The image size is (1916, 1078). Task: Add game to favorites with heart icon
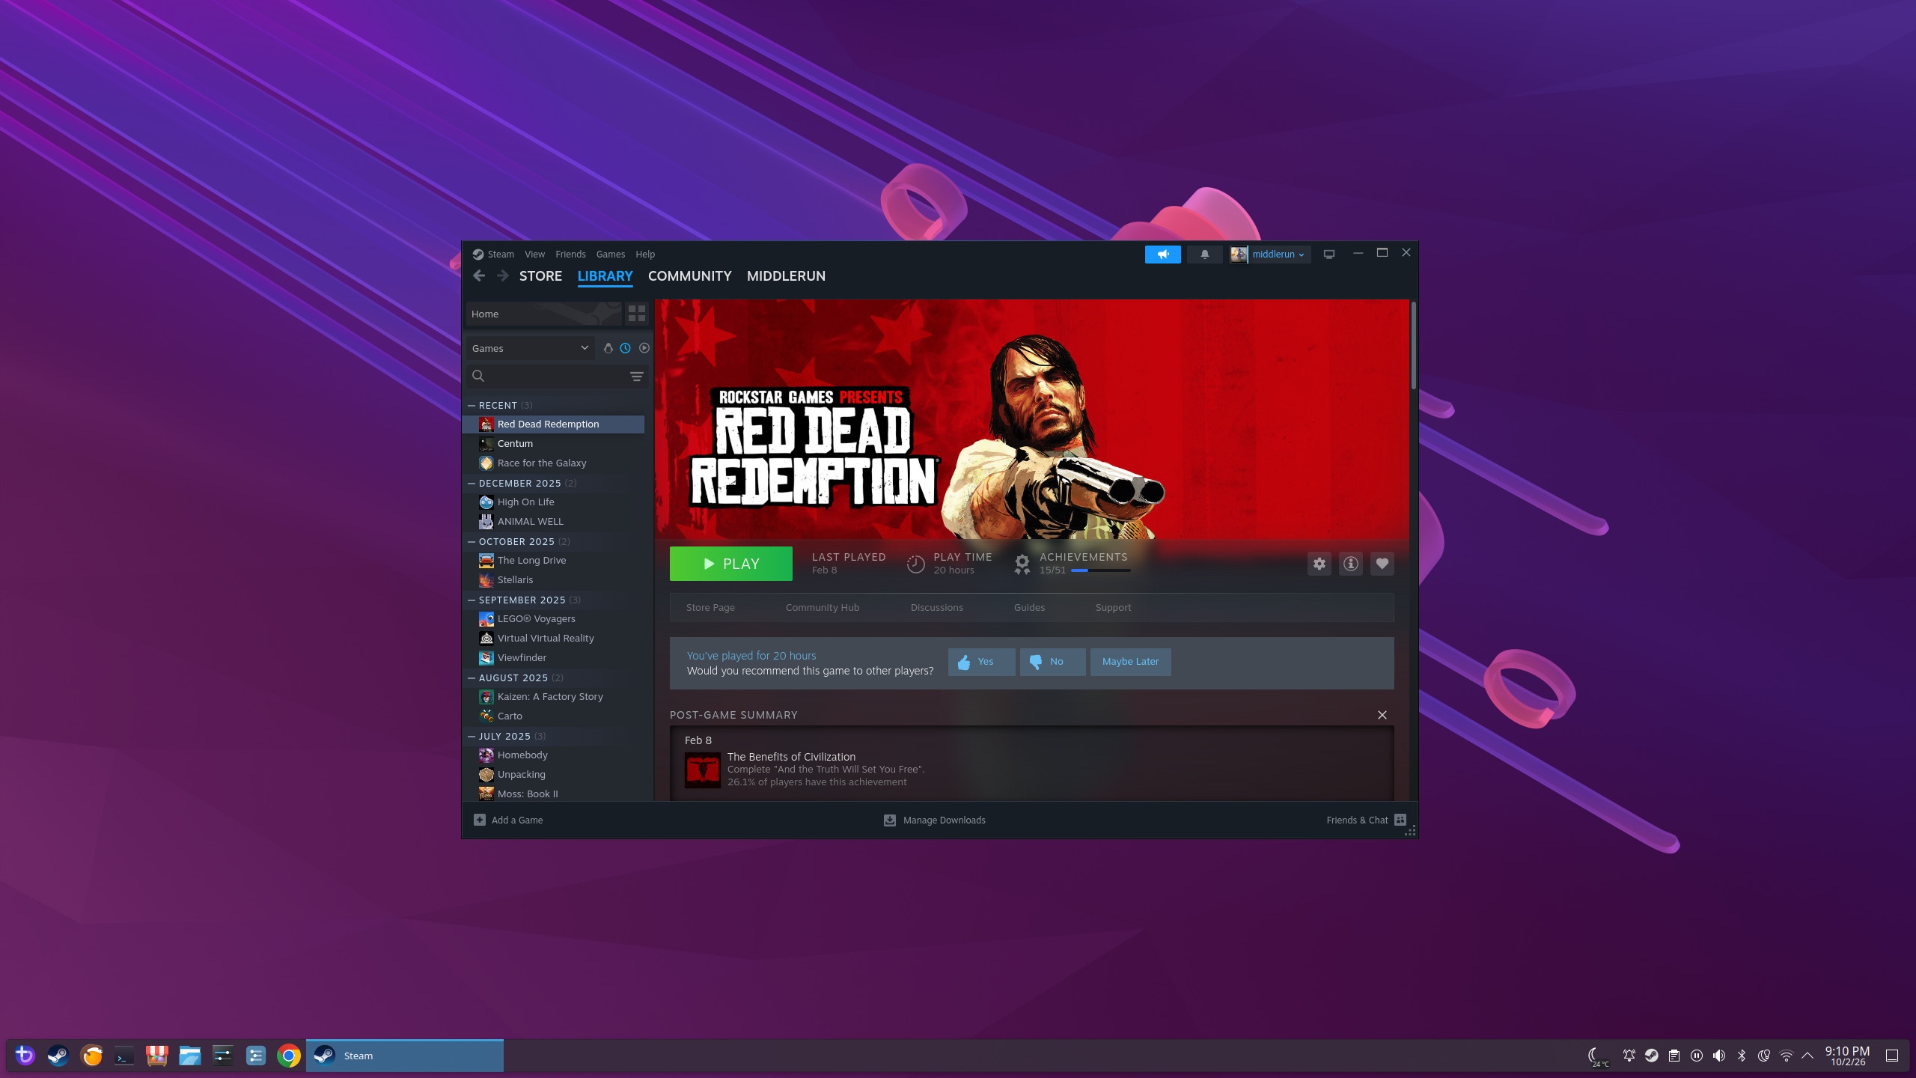click(1382, 564)
